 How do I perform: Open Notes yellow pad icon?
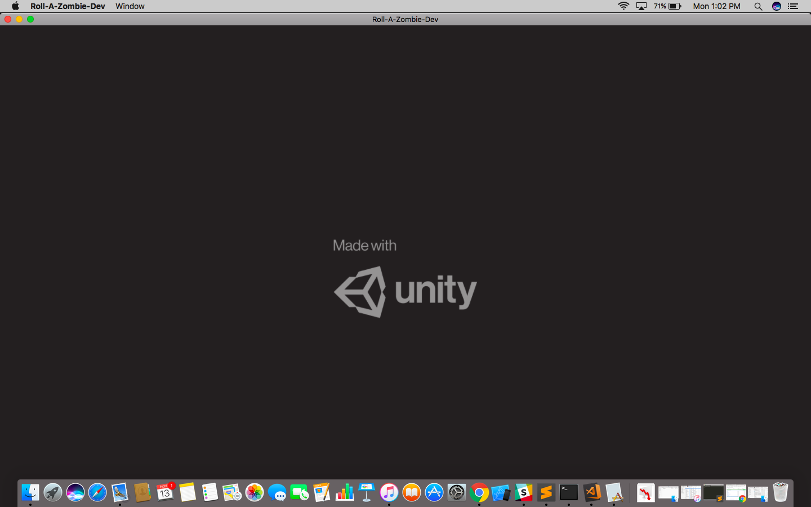coord(188,492)
